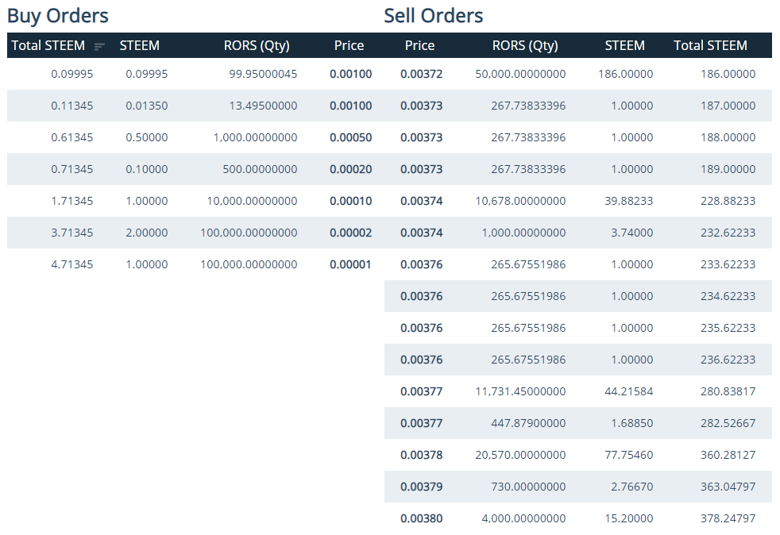Select sell total 234.62233
The height and width of the screenshot is (535, 780).
pyautogui.click(x=728, y=296)
